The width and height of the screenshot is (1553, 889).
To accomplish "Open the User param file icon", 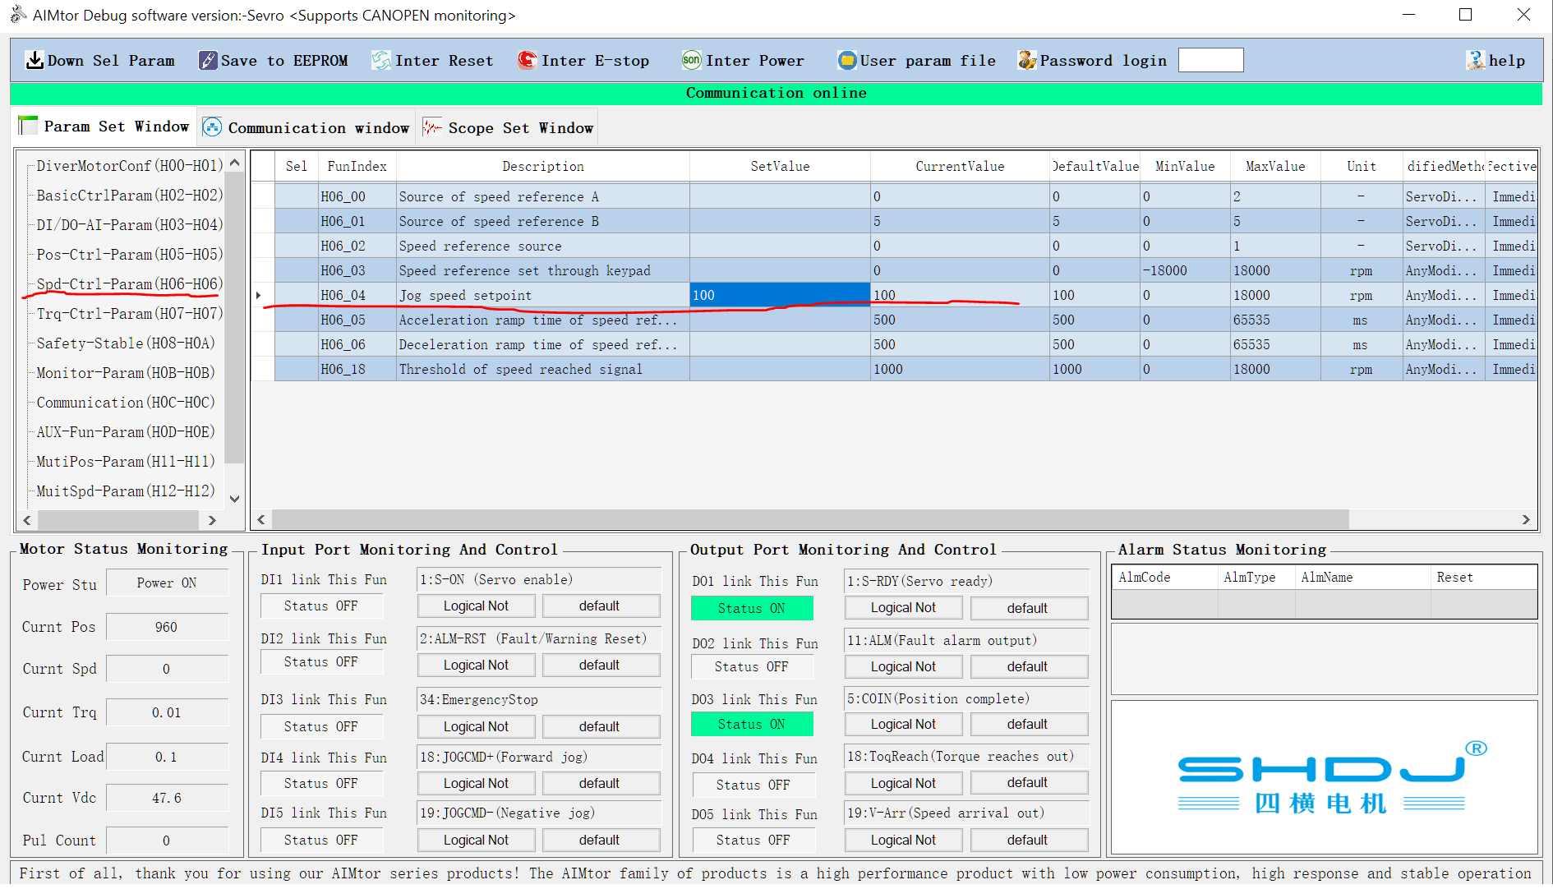I will point(846,61).
